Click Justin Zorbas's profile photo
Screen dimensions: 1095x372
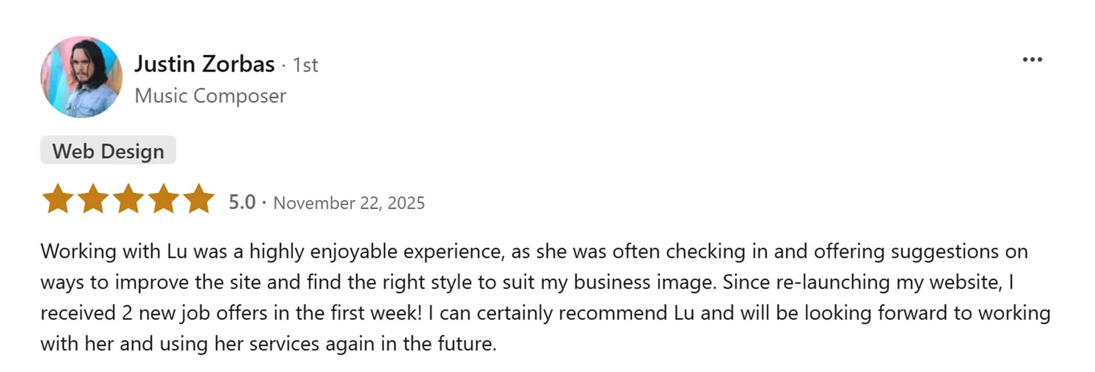coord(81,77)
